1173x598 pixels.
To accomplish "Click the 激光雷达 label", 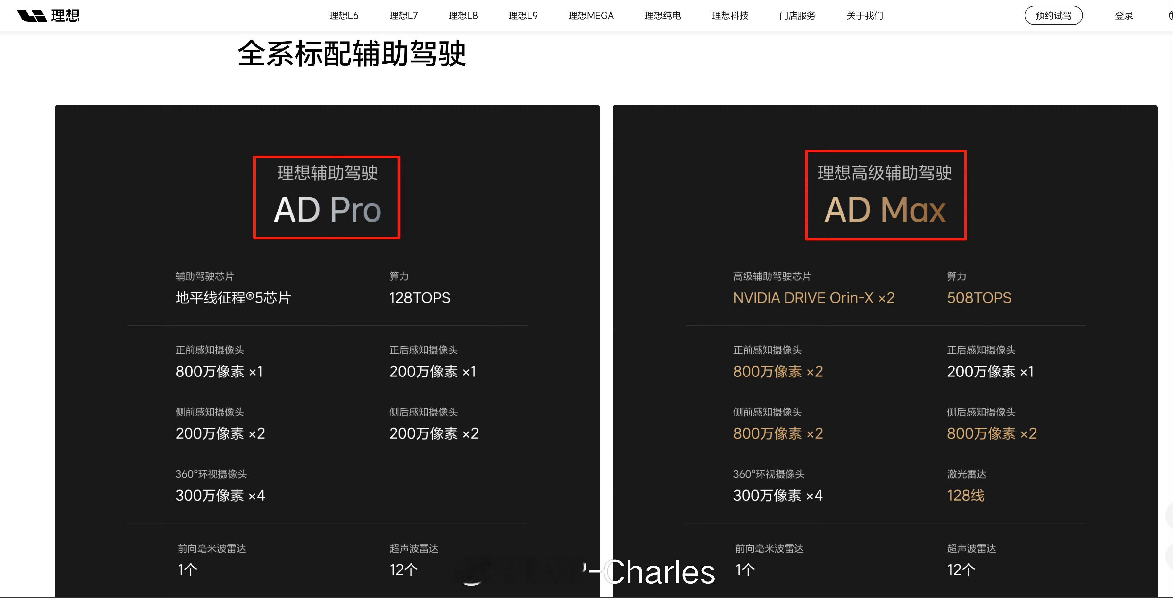I will click(966, 474).
